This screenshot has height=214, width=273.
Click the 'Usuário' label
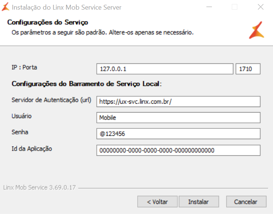click(21, 116)
